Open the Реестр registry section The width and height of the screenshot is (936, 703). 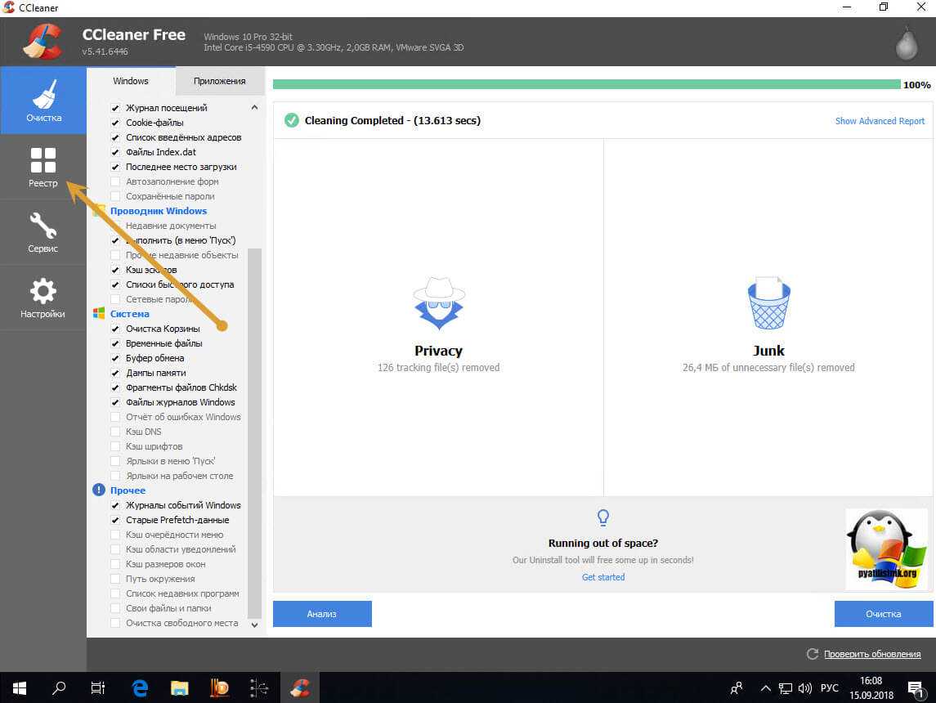(43, 167)
